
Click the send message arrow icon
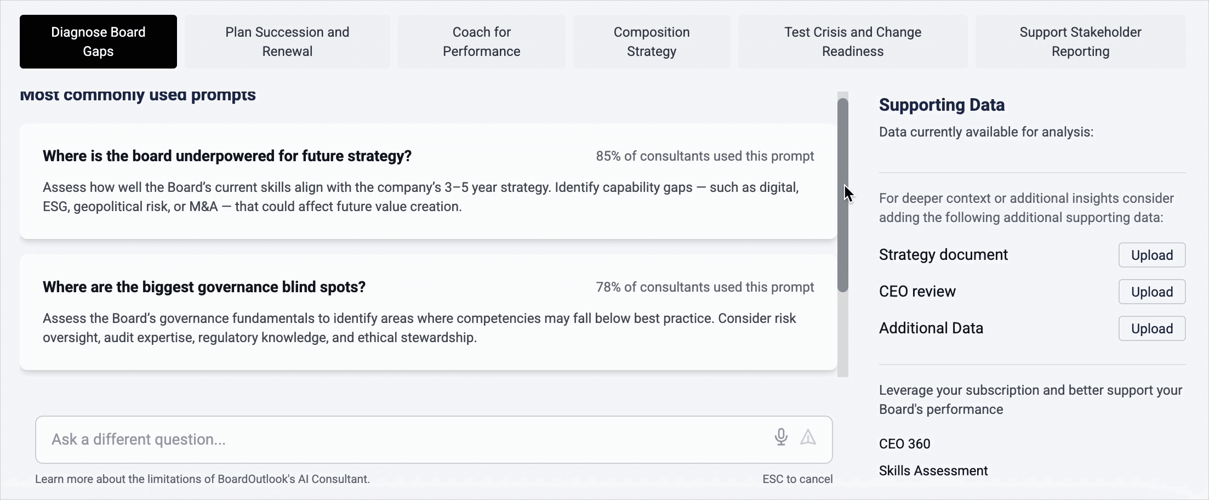pyautogui.click(x=808, y=437)
